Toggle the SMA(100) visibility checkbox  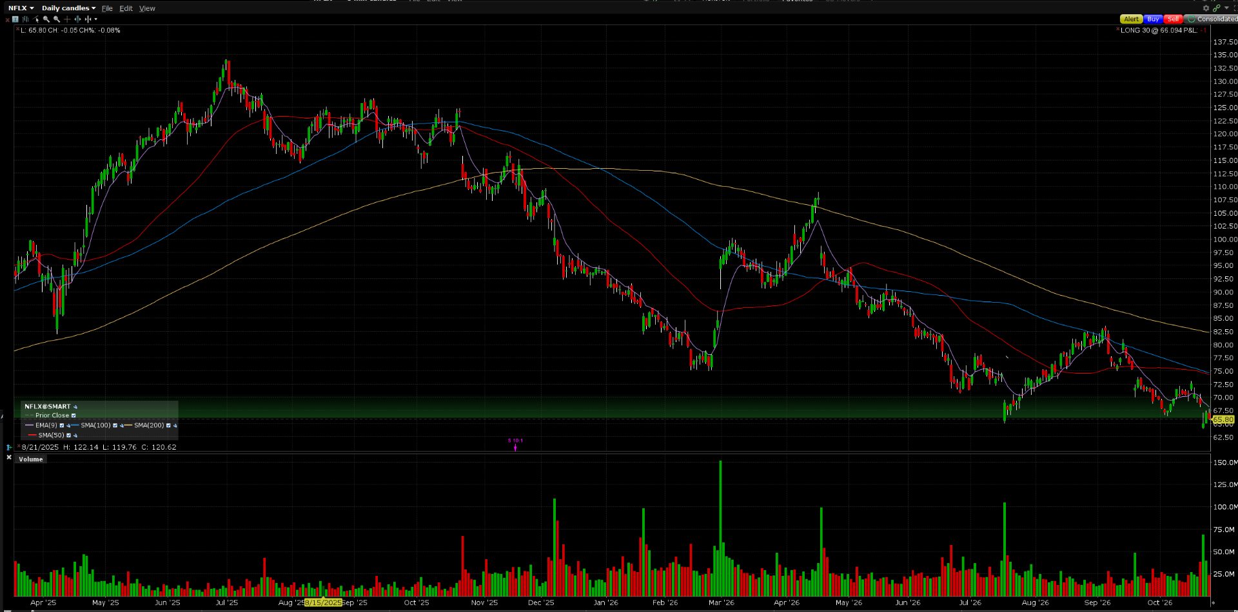115,426
